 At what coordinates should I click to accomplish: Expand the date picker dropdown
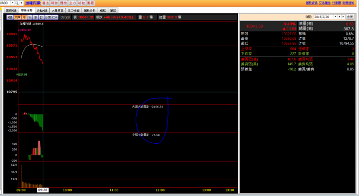tap(336, 17)
